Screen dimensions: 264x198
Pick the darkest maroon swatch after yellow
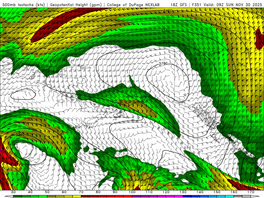click(x=85, y=196)
